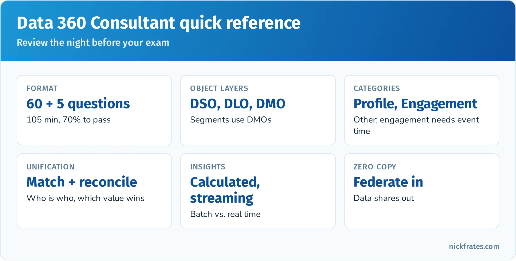Viewport: 516px width, 261px height.
Task: Click "Who is who, which value wins"
Action: pyautogui.click(x=85, y=198)
